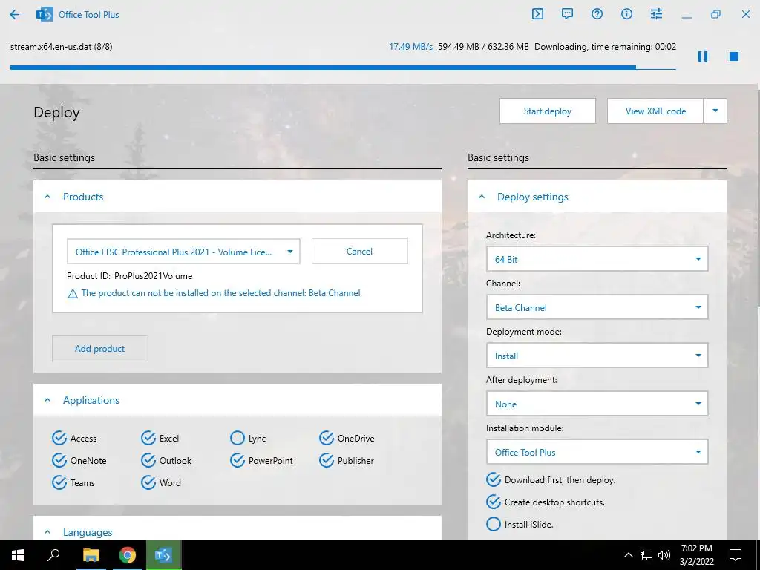Open the help question mark icon

click(597, 14)
